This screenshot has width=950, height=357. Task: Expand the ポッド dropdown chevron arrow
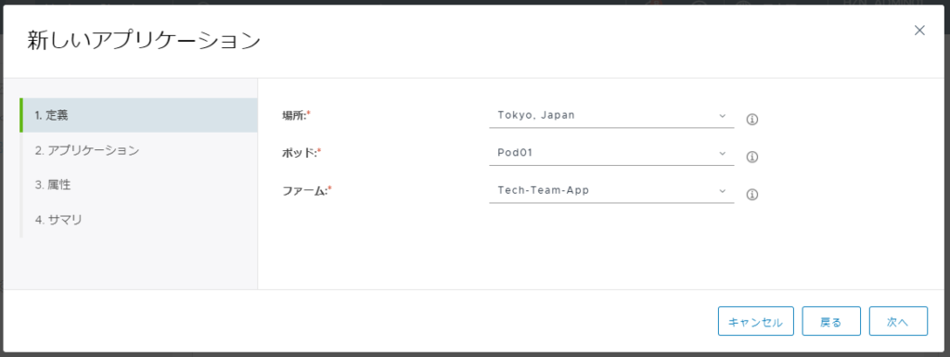pyautogui.click(x=722, y=153)
